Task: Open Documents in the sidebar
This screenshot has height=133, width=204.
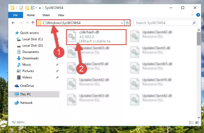Action: pos(31,52)
